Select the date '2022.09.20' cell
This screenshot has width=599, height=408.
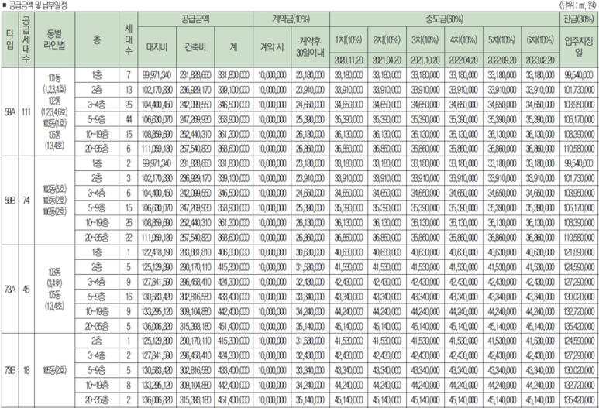[502, 60]
